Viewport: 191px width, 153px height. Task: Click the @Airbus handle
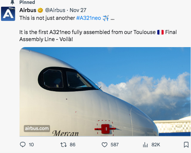click(x=55, y=10)
